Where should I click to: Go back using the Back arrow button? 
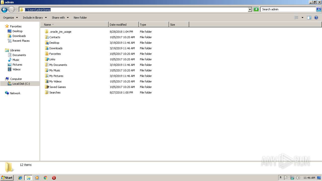click(x=4, y=10)
